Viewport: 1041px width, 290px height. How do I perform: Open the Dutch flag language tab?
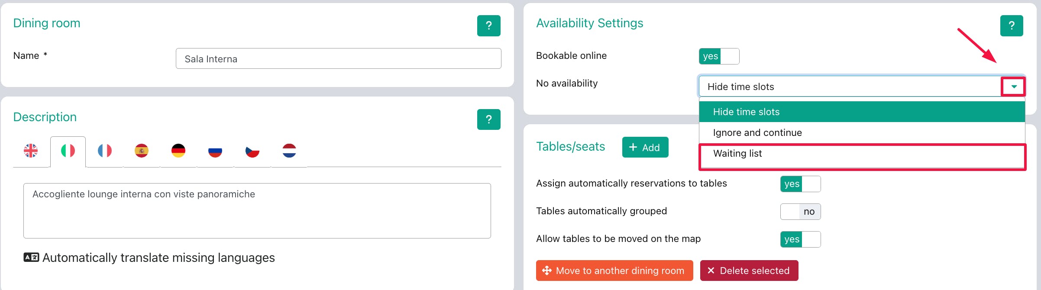pyautogui.click(x=289, y=151)
